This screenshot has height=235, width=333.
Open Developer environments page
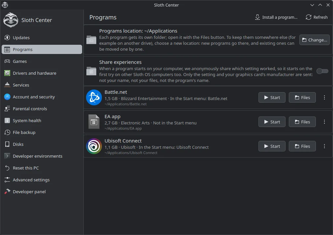click(x=42, y=156)
